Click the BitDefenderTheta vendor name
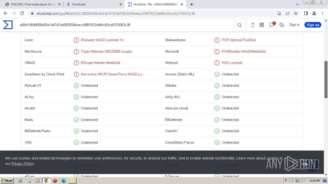 (x=37, y=131)
